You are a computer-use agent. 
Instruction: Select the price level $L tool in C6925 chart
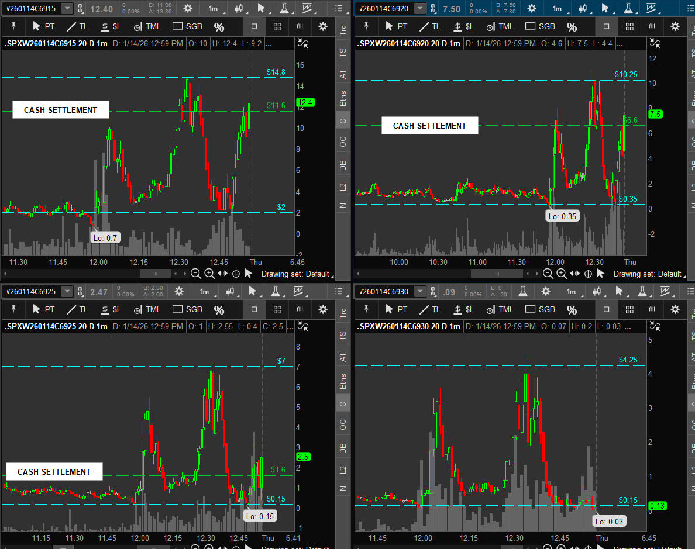point(111,309)
